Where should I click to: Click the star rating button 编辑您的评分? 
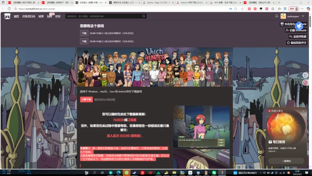297,43
